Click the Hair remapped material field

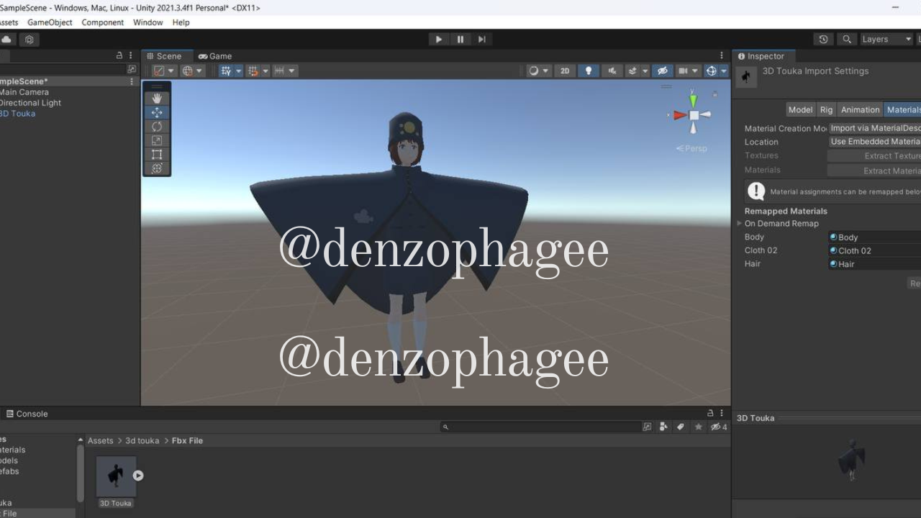874,264
